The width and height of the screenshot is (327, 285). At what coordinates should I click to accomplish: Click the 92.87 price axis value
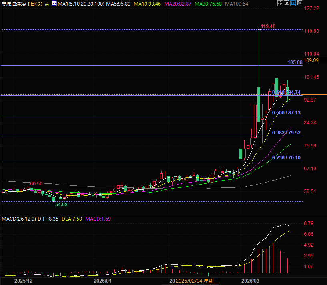pos(310,100)
